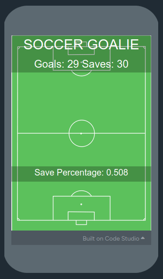Click the halfway line left of center circle
The width and height of the screenshot is (163, 279).
point(43,133)
